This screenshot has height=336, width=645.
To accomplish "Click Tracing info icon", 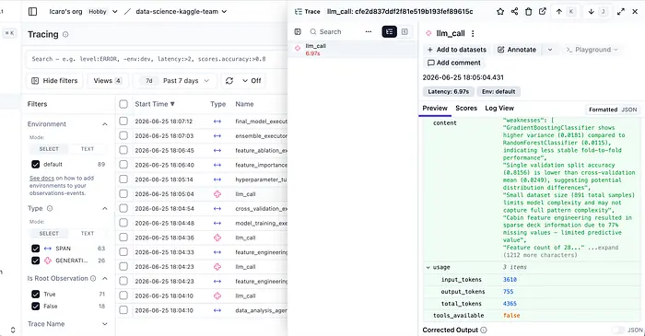I will click(x=65, y=34).
